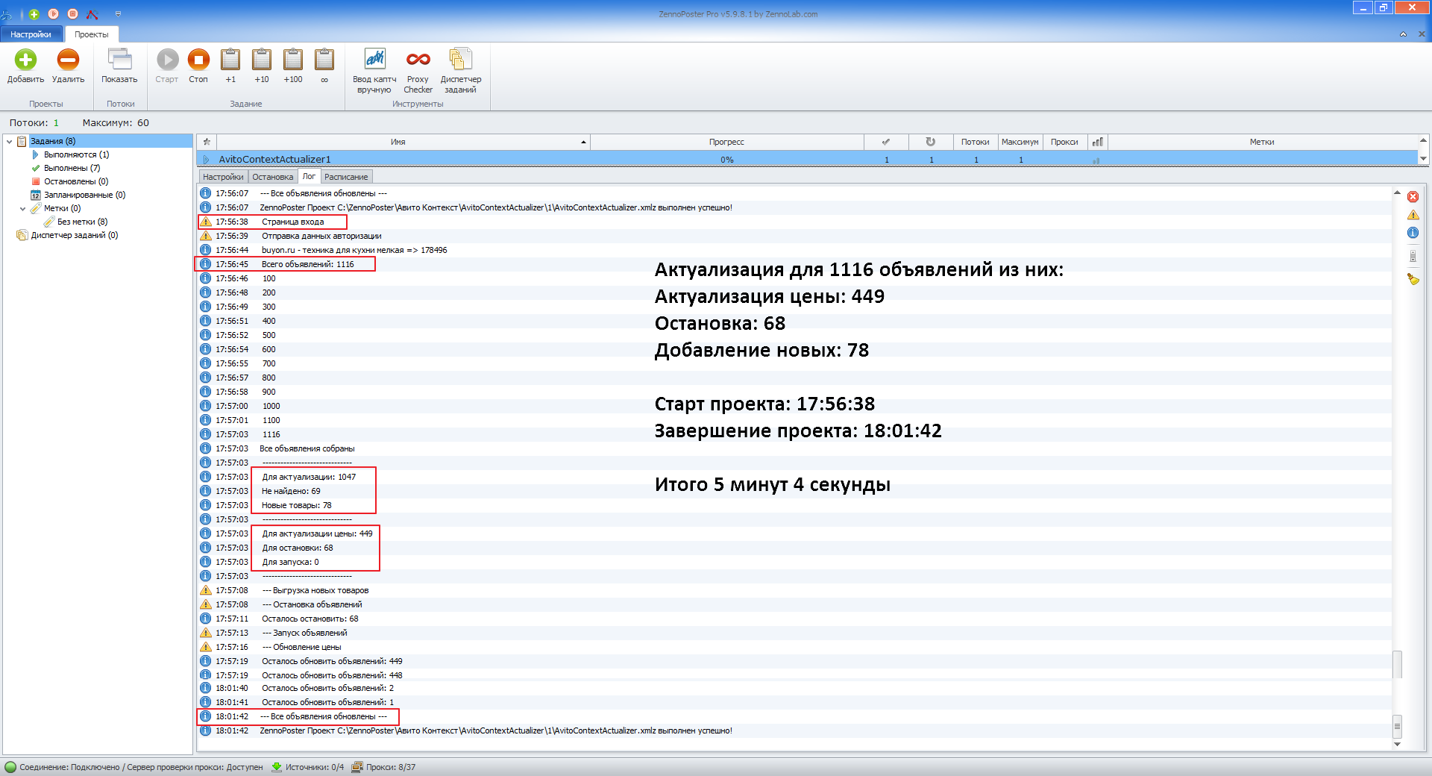Sort tasks by the Имя column header
This screenshot has width=1432, height=776.
tap(398, 142)
